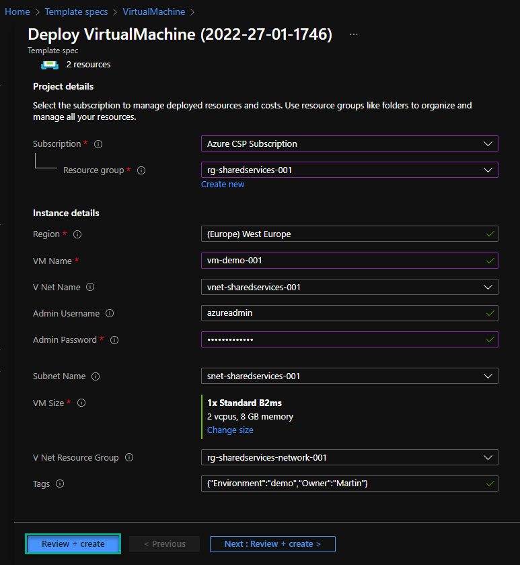Click the V Net Resource Group info icon
520x565 pixels.
129,458
